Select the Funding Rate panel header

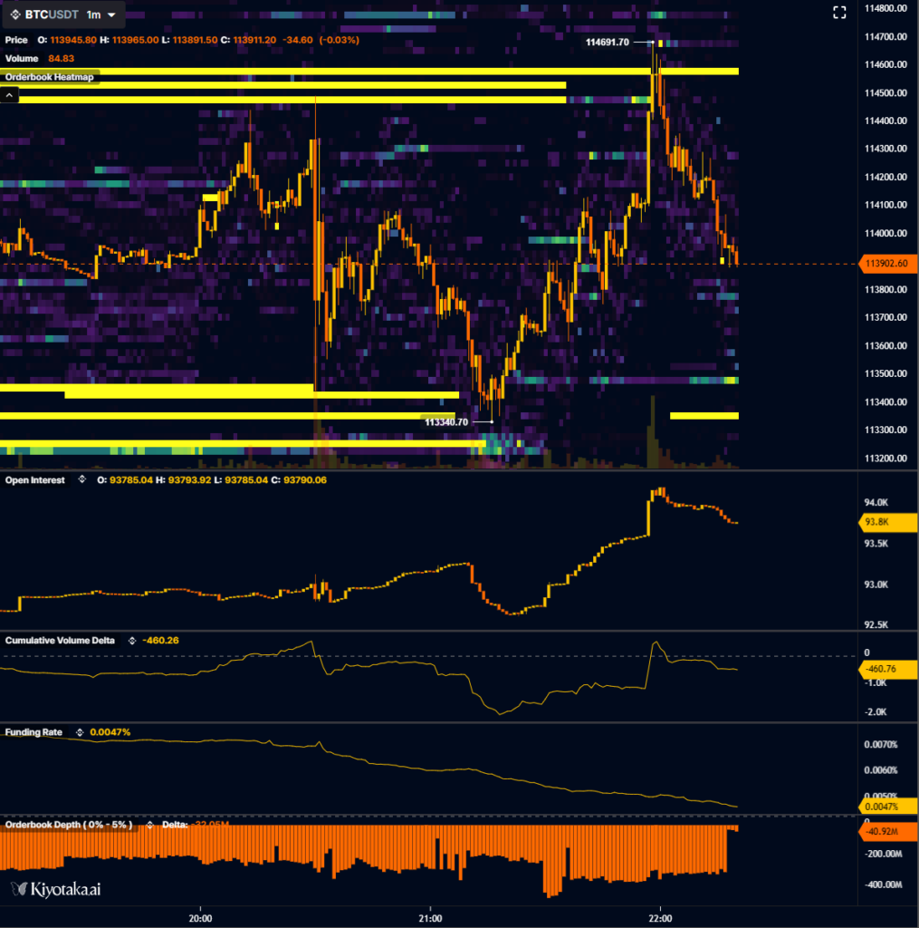[34, 731]
